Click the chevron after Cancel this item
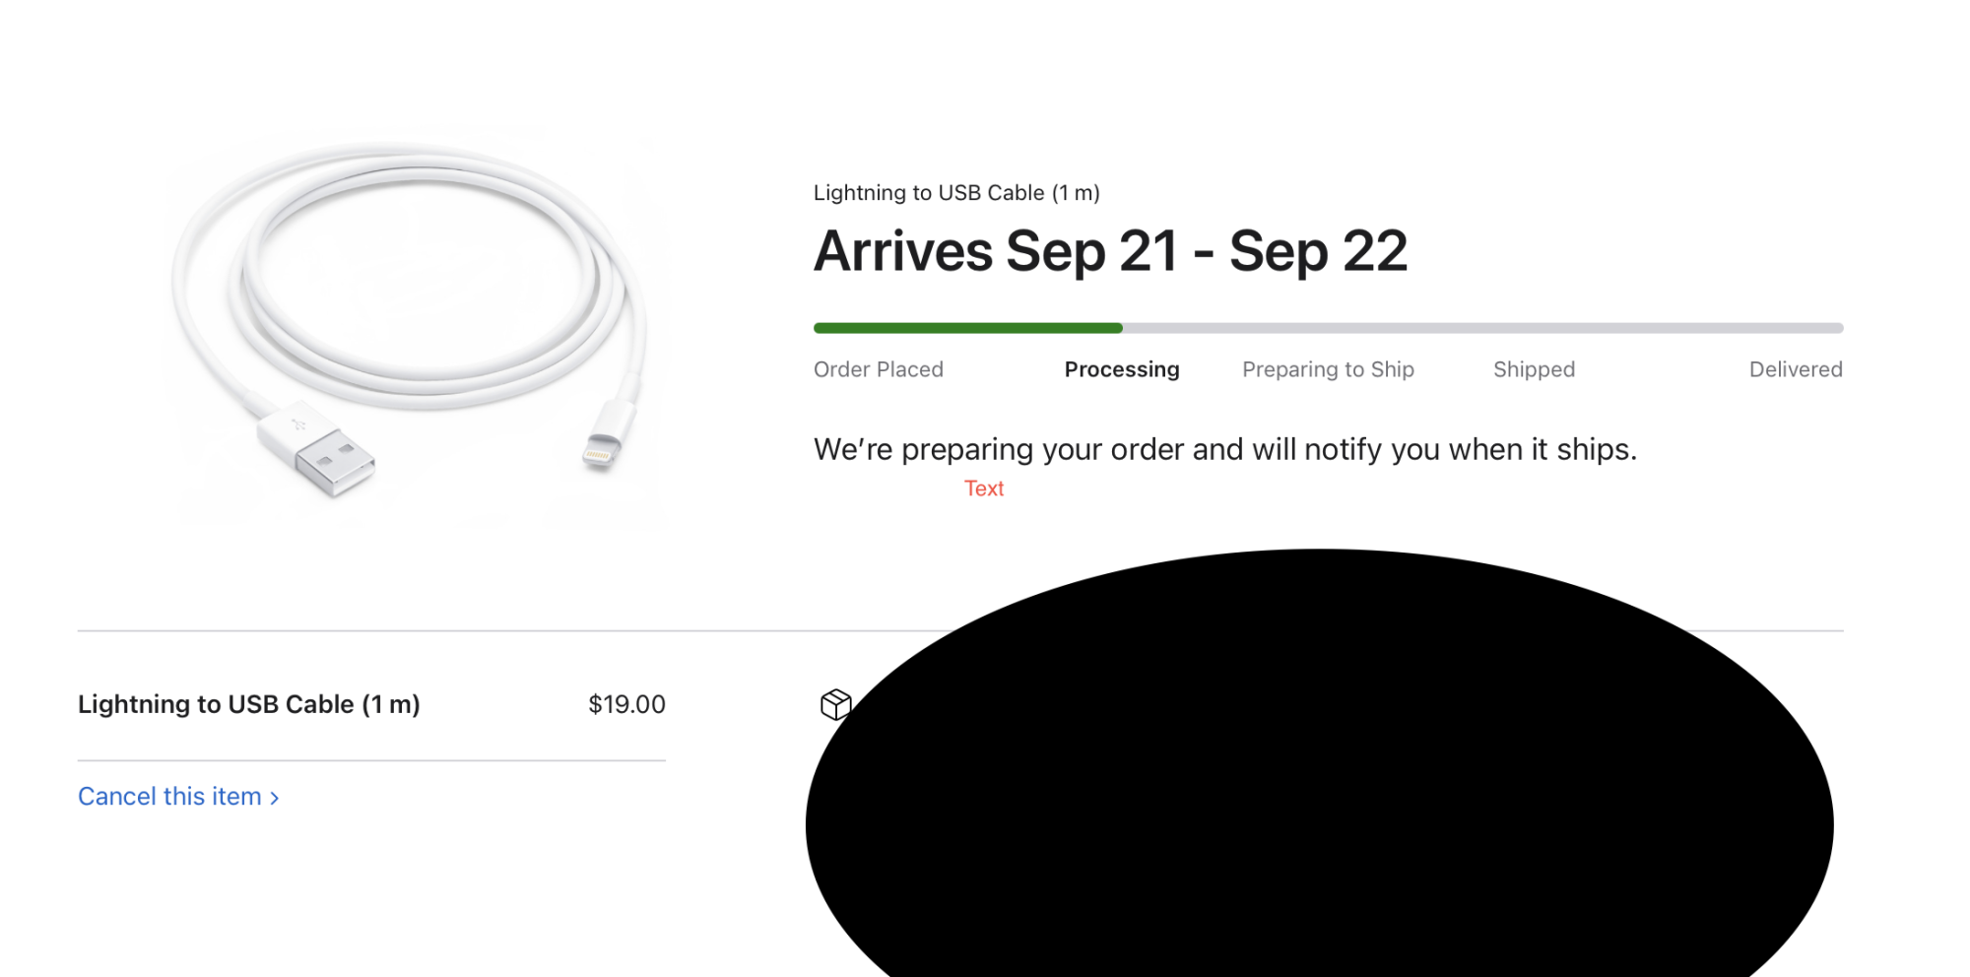The width and height of the screenshot is (1970, 977). pyautogui.click(x=275, y=798)
